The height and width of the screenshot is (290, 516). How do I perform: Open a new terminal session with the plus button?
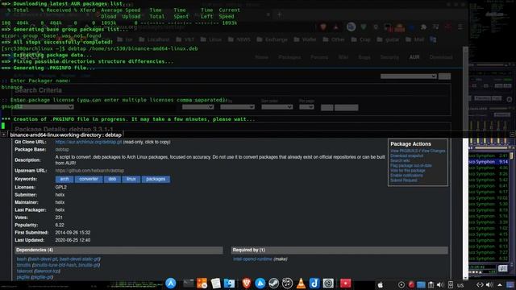[3, 135]
